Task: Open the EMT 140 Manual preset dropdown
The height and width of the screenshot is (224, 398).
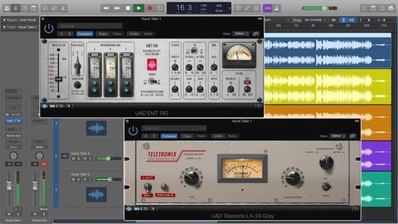Action: [x=90, y=26]
